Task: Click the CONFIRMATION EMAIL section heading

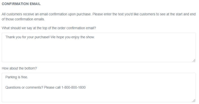Action: 21,4
